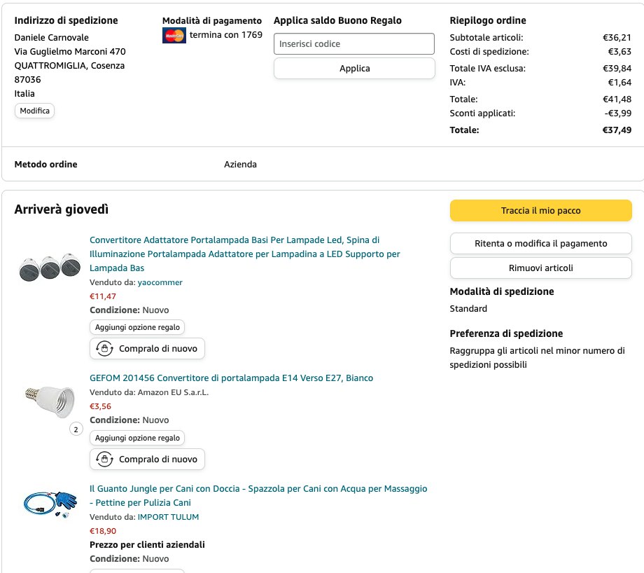Open the GEFOM 201456 Convertitore product link
This screenshot has width=644, height=573.
pyautogui.click(x=231, y=378)
